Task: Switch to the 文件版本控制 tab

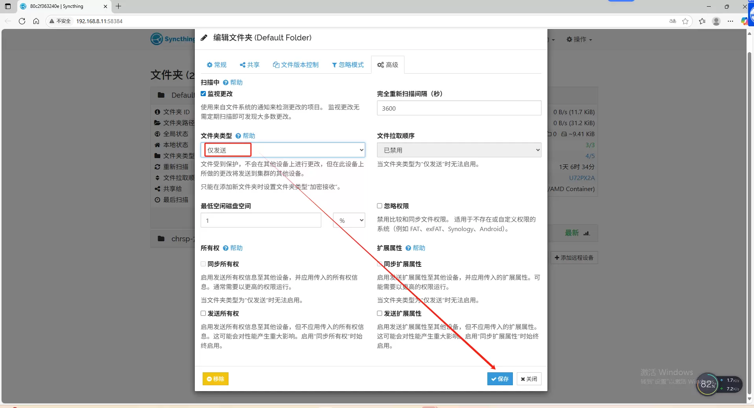Action: pyautogui.click(x=296, y=65)
